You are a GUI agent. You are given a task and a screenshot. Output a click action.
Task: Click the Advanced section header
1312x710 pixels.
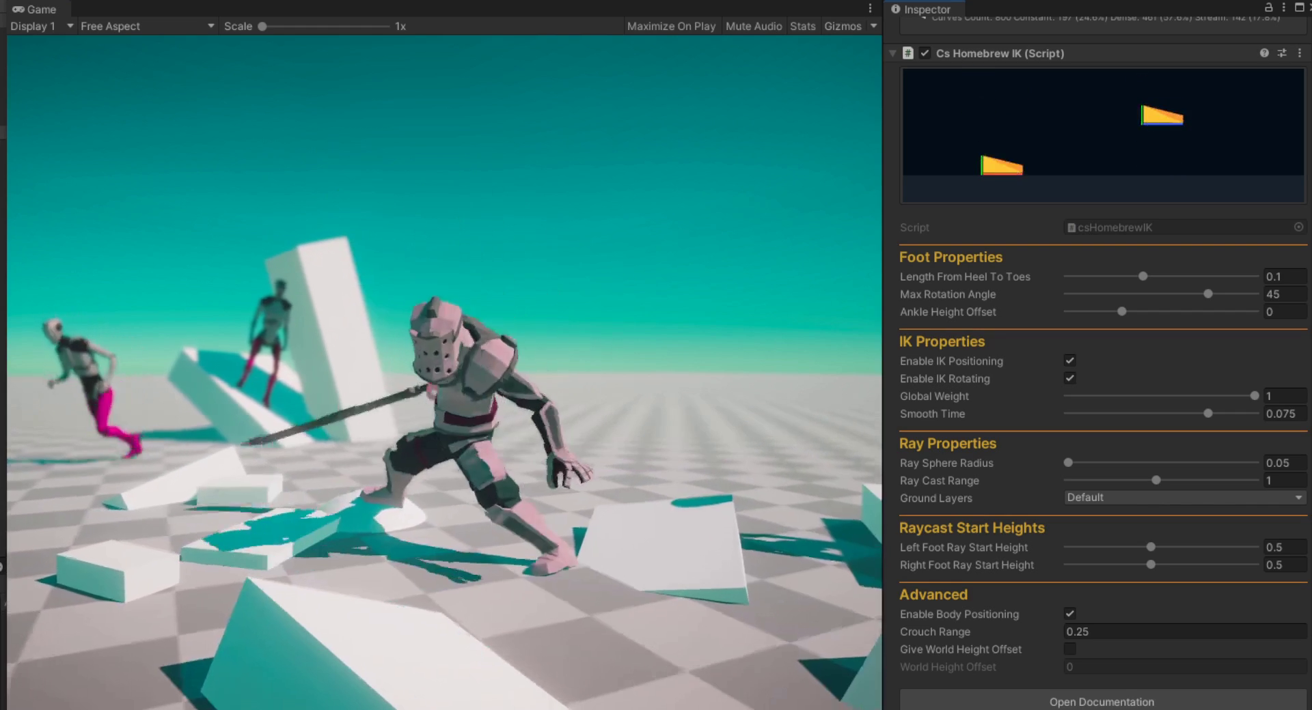click(933, 595)
